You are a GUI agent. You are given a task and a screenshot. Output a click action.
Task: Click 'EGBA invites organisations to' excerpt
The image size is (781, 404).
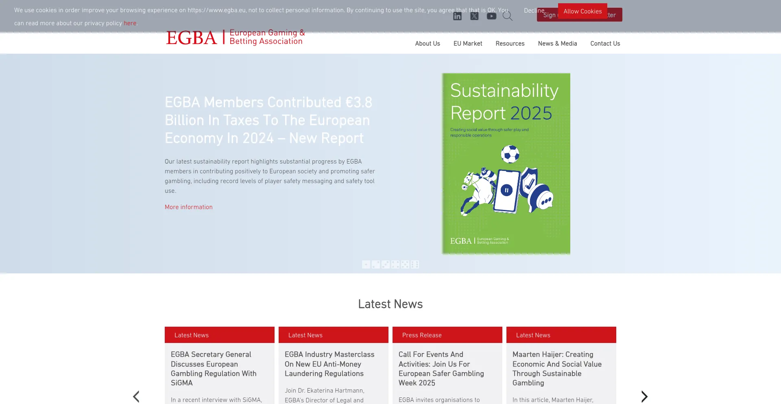pyautogui.click(x=439, y=400)
